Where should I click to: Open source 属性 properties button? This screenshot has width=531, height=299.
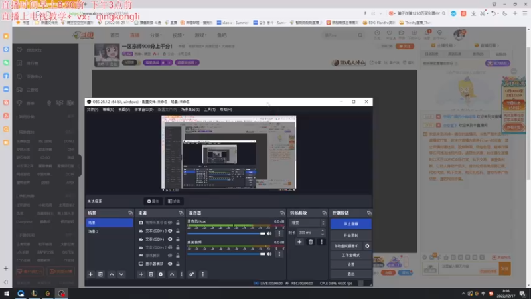point(153,201)
